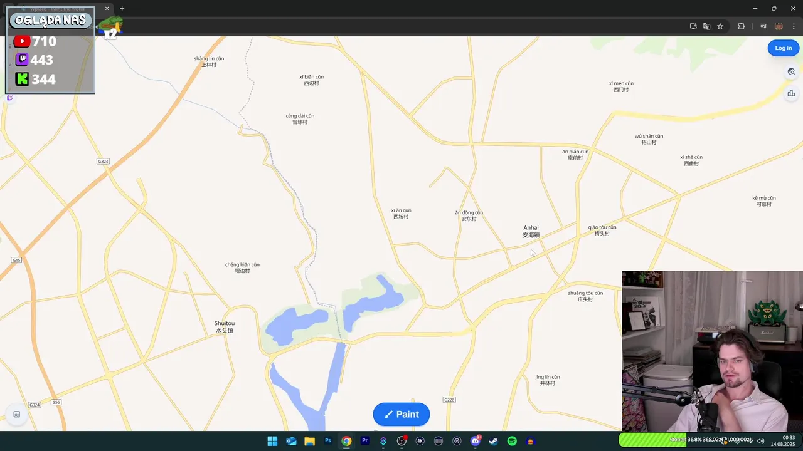
Task: Open the Chrome extensions puzzle icon
Action: click(741, 26)
